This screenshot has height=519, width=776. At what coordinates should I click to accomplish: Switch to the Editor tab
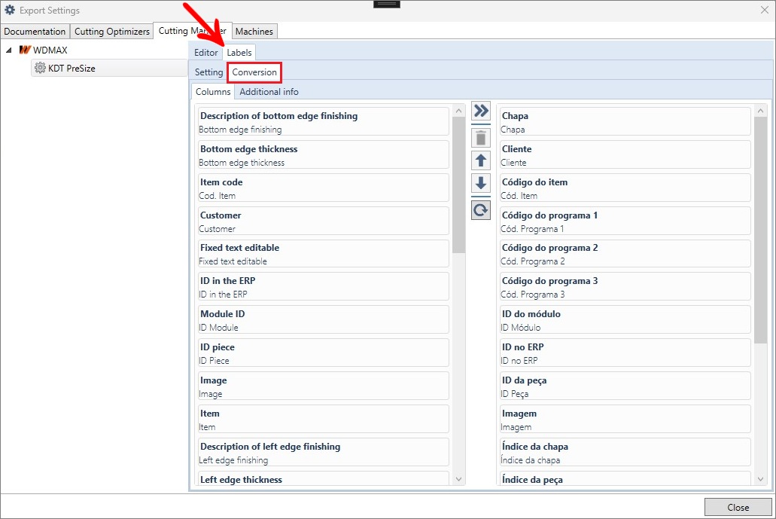[x=206, y=53]
